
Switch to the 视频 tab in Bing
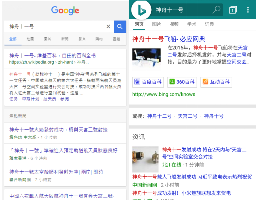[x=174, y=24]
